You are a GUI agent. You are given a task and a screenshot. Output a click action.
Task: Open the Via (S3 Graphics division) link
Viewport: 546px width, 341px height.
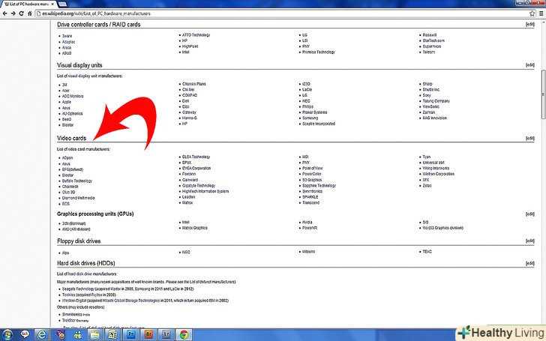click(443, 229)
